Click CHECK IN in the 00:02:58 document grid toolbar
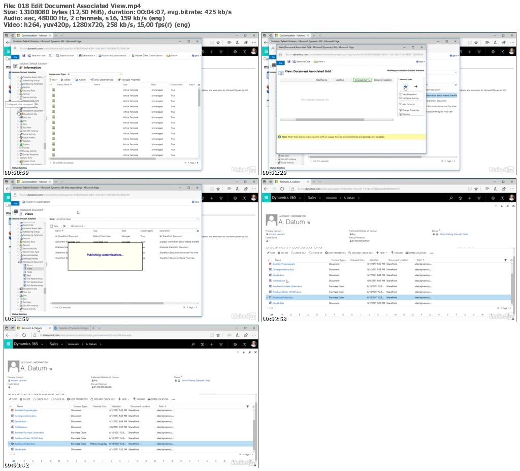Viewport: 520px width, 471px height. (x=316, y=253)
